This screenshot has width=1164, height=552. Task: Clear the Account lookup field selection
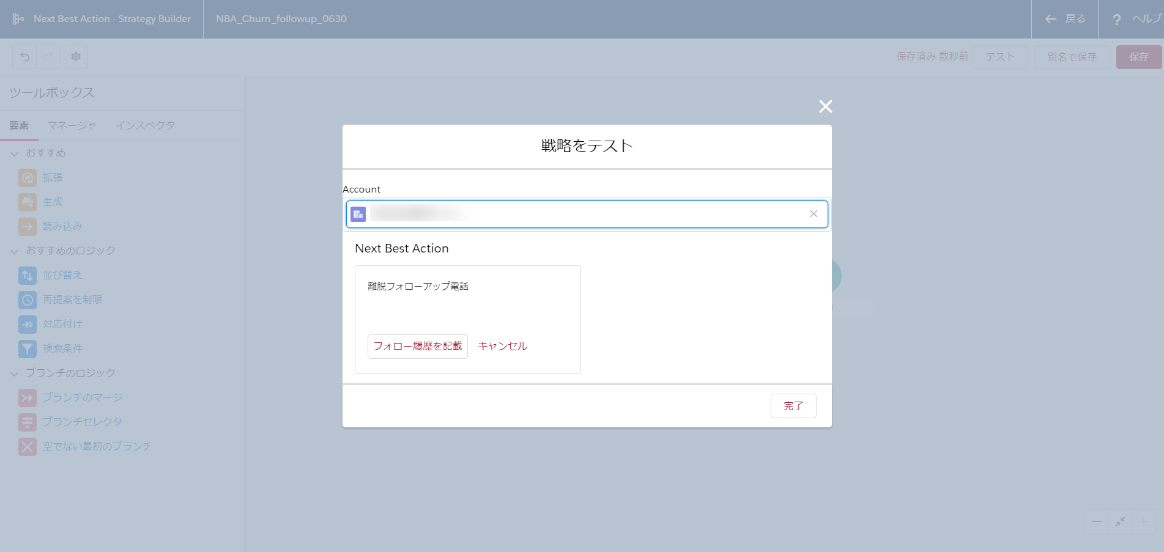click(814, 214)
